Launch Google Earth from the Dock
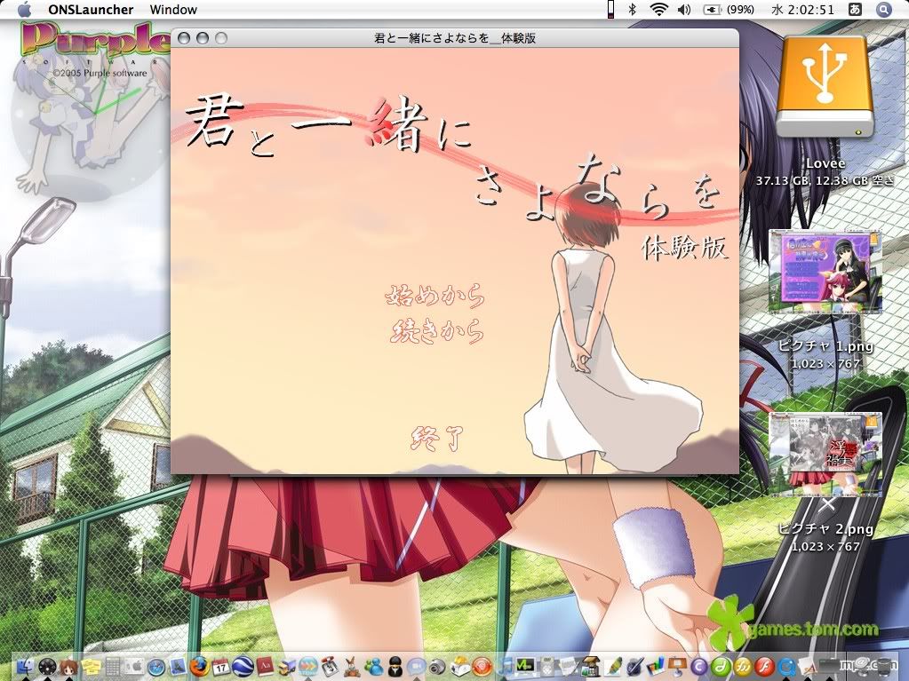 coord(243,667)
